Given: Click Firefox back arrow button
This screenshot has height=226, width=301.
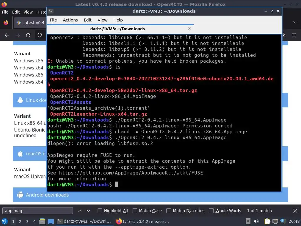Looking at the screenshot, I should pyautogui.click(x=7, y=35).
